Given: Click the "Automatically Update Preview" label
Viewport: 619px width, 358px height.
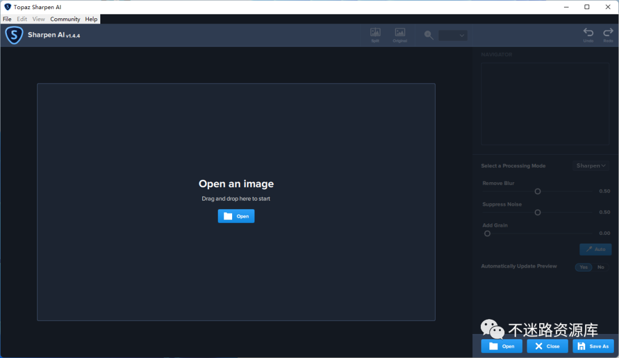Looking at the screenshot, I should pos(519,266).
